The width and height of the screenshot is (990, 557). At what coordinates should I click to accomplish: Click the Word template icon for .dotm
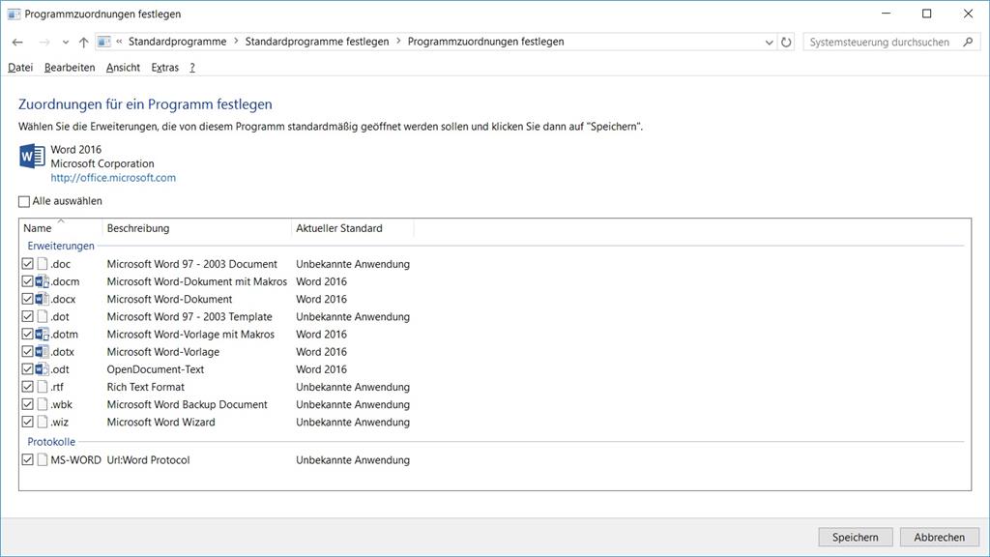[43, 335]
